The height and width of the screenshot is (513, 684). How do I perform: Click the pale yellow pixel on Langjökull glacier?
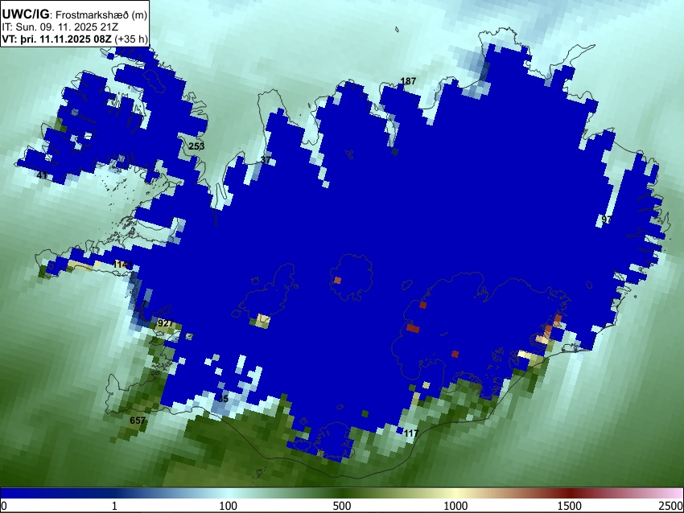(x=263, y=321)
